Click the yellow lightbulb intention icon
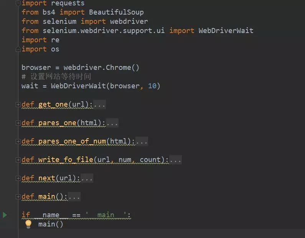Viewport: 305px width, 238px height. 28,224
